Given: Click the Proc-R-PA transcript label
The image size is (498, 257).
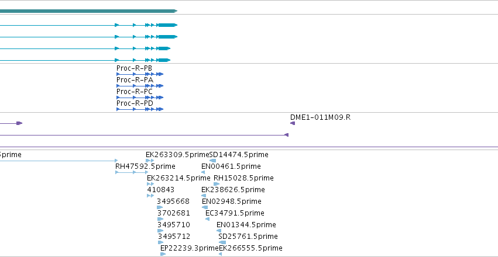Looking at the screenshot, I should point(135,80).
